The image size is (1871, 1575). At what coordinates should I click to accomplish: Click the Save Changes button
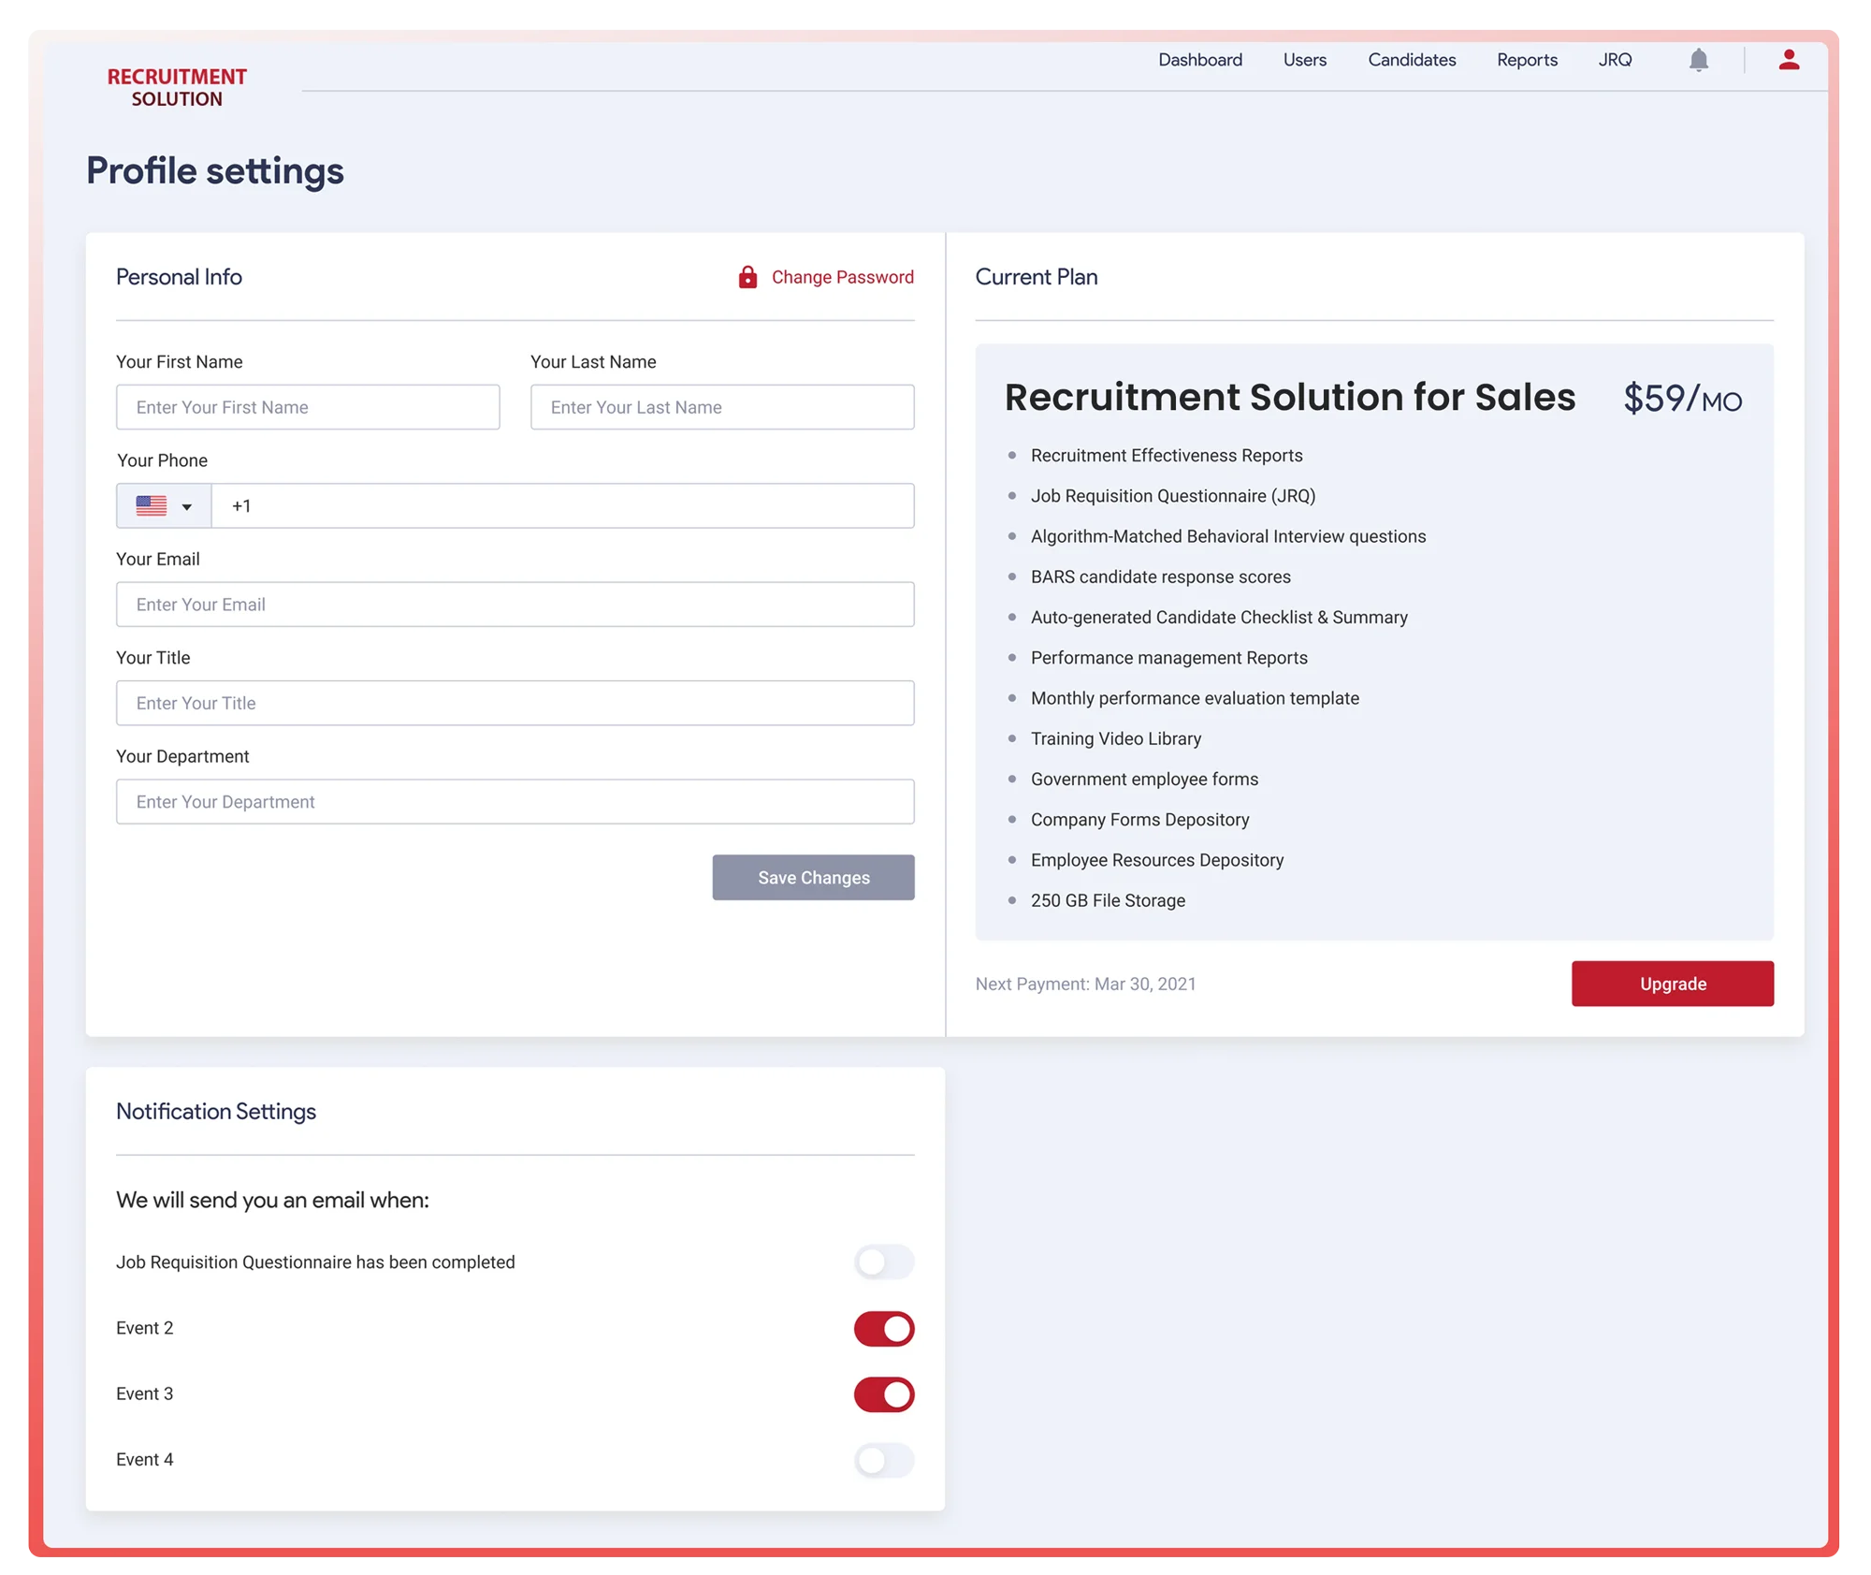(x=814, y=877)
